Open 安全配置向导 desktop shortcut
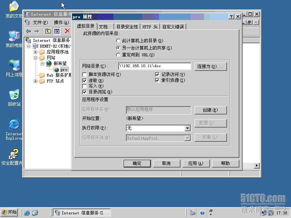This screenshot has height=218, width=291. click(x=12, y=157)
